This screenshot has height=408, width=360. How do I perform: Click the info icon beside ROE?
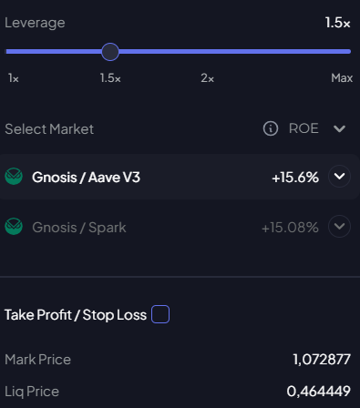click(x=271, y=128)
